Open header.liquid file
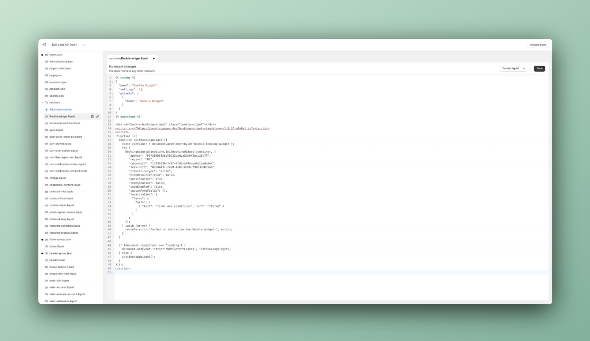590x341 pixels. coord(57,260)
